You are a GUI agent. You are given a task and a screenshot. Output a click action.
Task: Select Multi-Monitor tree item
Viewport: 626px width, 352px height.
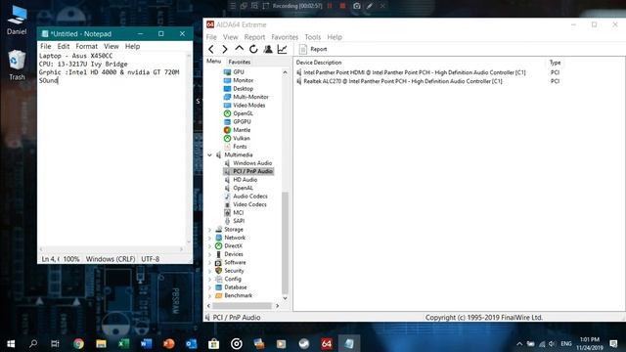point(250,97)
